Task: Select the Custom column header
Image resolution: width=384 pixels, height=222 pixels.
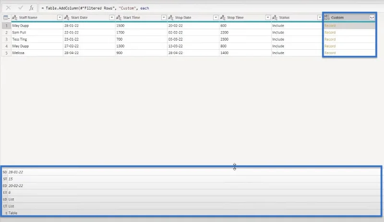Action: tap(337, 18)
